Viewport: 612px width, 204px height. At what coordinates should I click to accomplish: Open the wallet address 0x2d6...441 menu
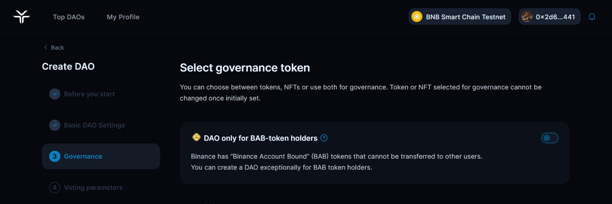point(549,17)
